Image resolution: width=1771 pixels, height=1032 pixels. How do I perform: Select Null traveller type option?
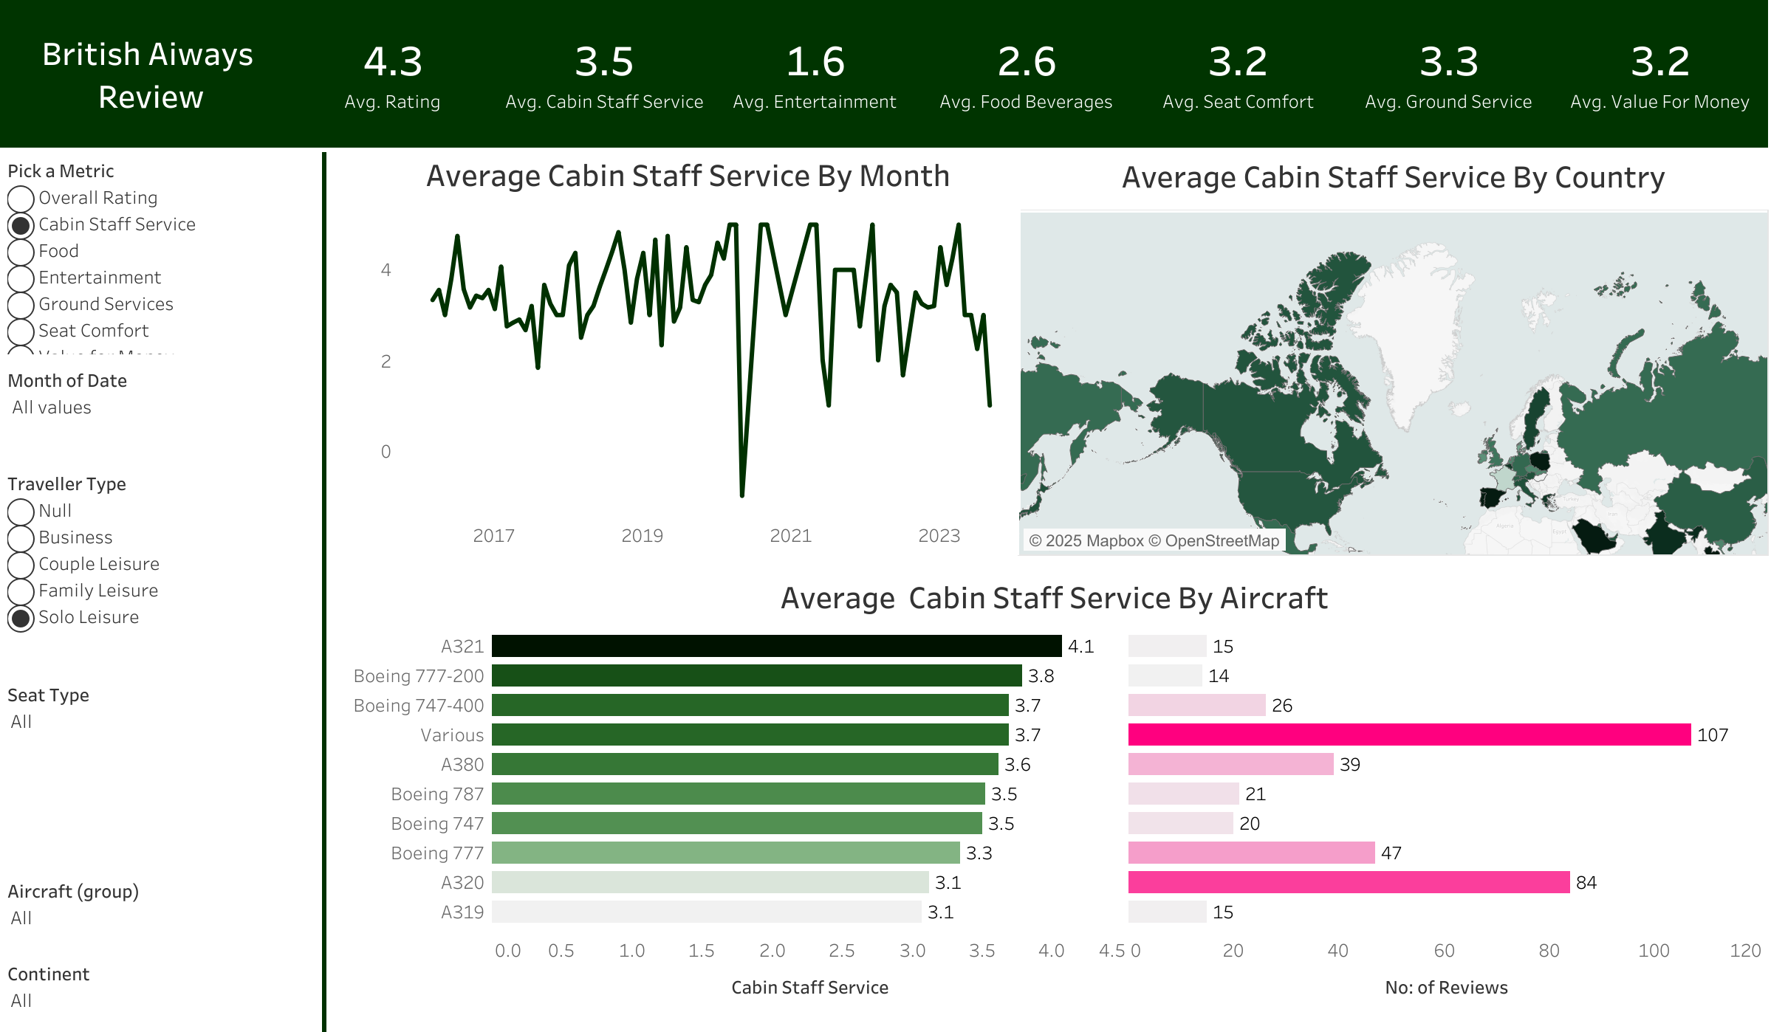[21, 512]
